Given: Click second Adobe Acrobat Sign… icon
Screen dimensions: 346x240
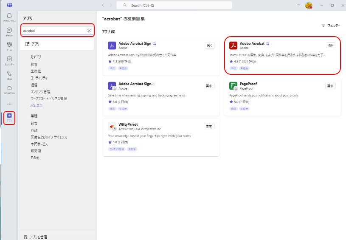Looking at the screenshot, I should (x=112, y=86).
